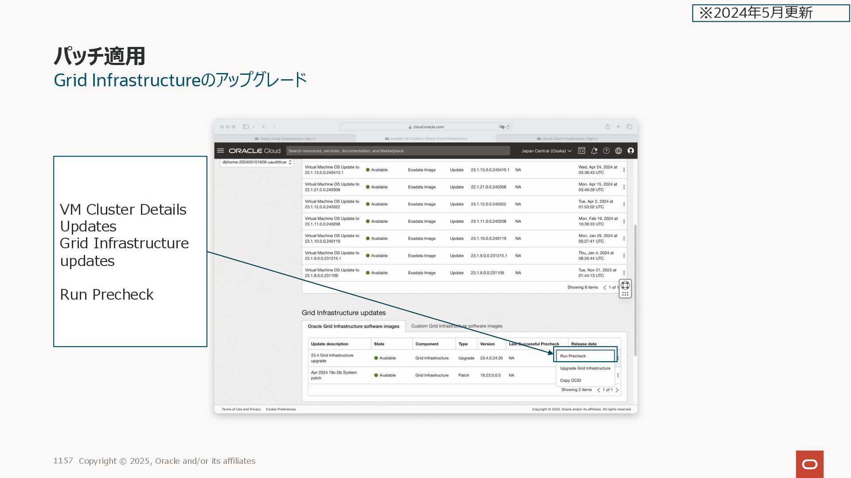This screenshot has width=851, height=478.
Task: Click the browser page reload icon
Action: click(x=508, y=127)
